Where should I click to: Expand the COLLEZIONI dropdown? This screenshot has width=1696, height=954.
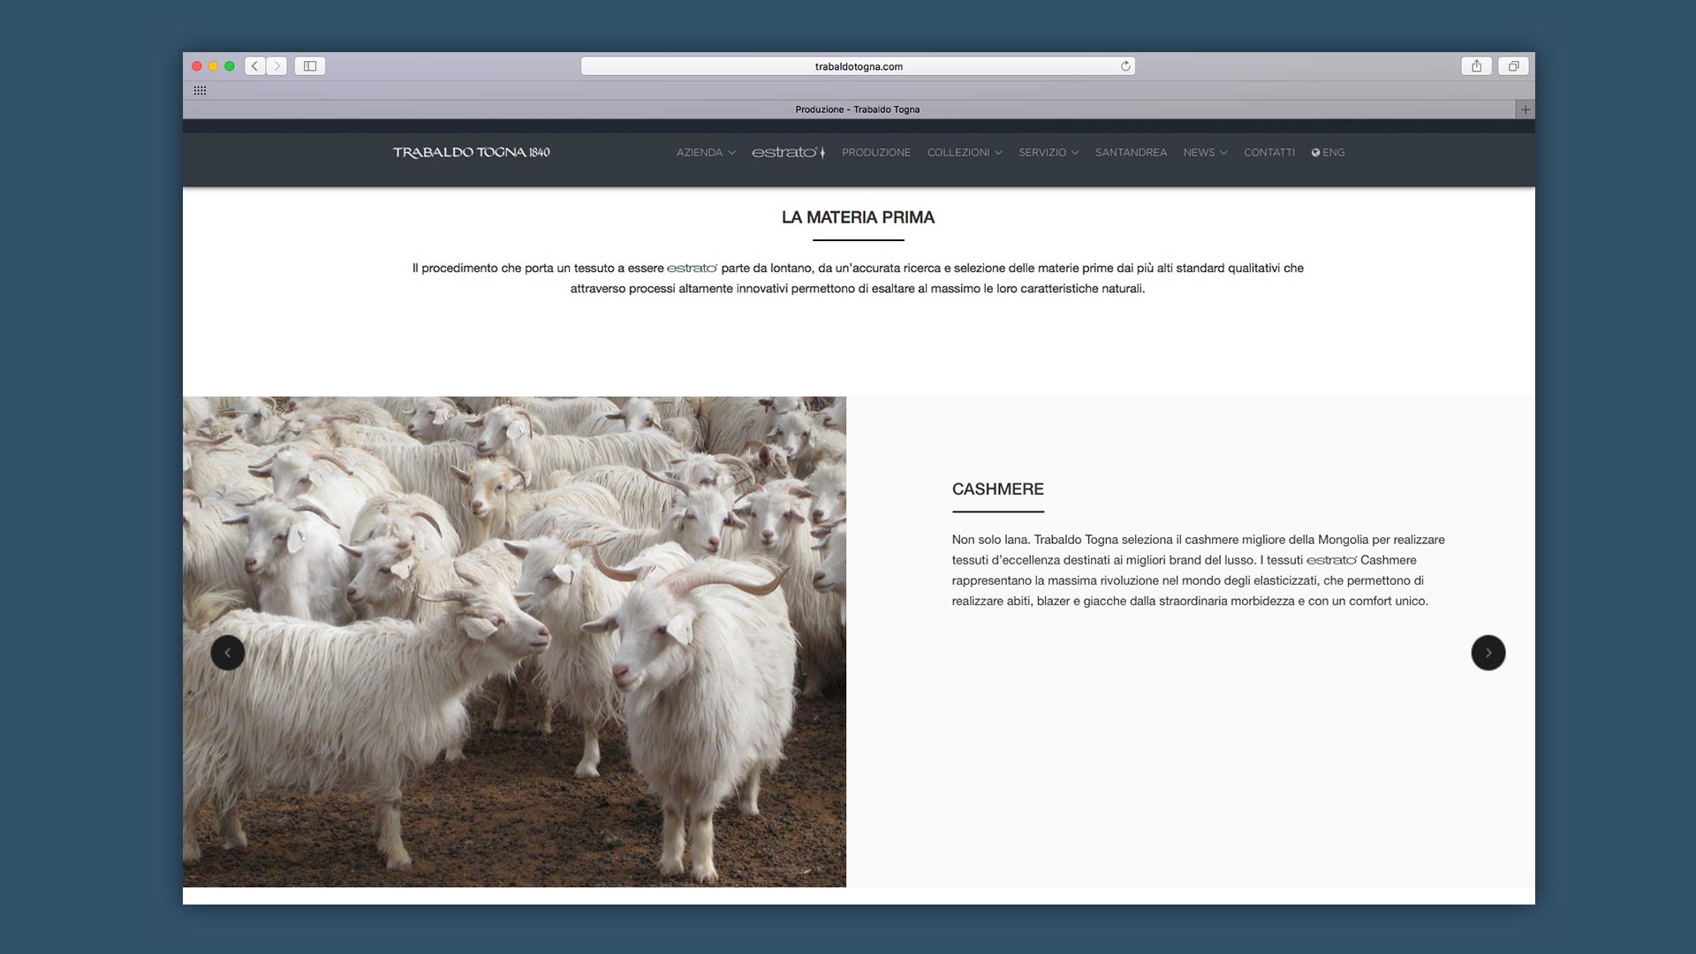click(965, 153)
